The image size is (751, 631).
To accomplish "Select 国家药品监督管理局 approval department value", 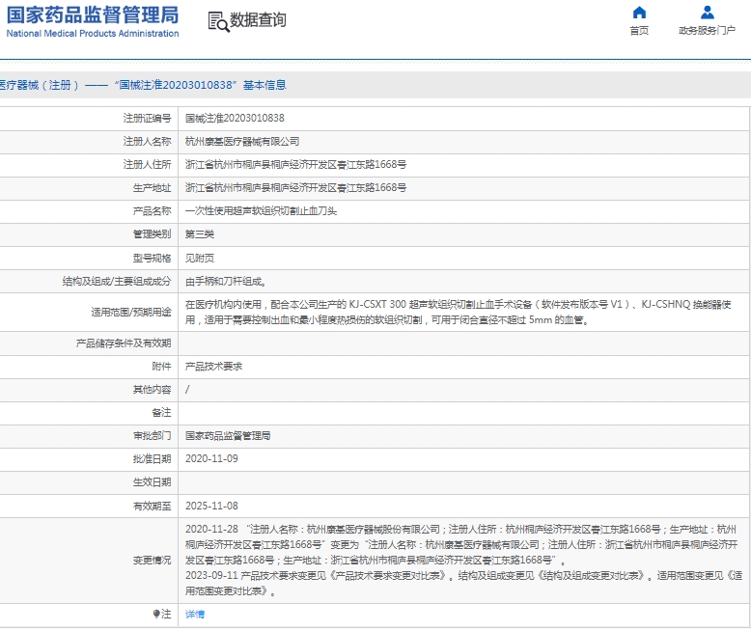I will pos(228,436).
